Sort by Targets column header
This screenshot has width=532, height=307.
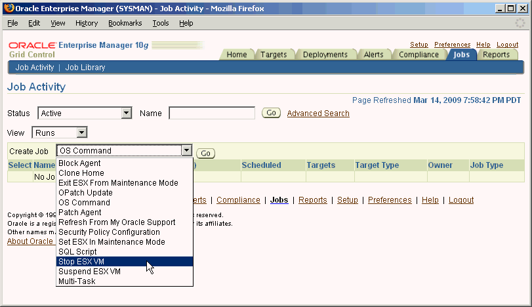[321, 165]
